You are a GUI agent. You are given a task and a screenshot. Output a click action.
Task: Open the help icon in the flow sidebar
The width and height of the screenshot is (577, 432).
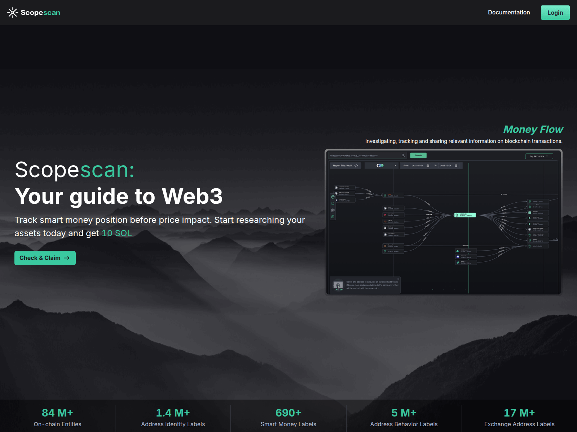(333, 197)
